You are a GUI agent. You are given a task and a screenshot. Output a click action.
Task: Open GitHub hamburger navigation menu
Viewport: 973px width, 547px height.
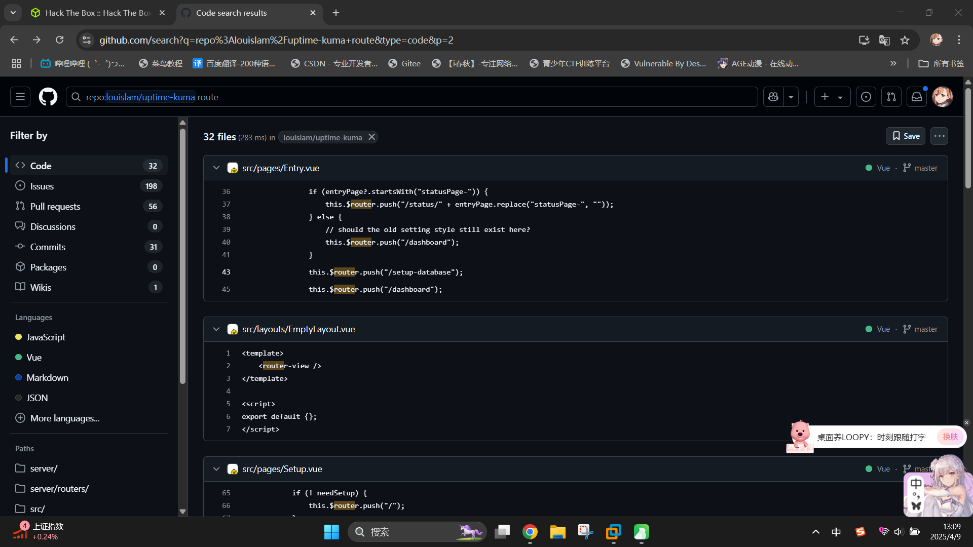[20, 97]
